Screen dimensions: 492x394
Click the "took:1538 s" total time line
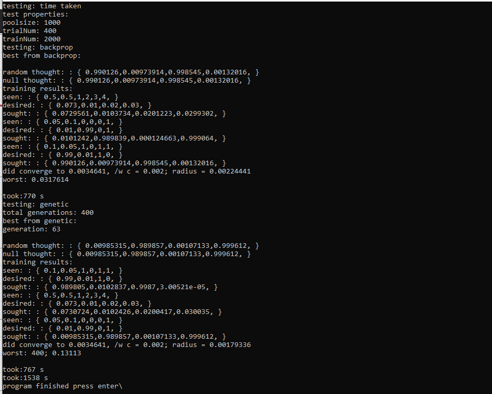pyautogui.click(x=25, y=378)
